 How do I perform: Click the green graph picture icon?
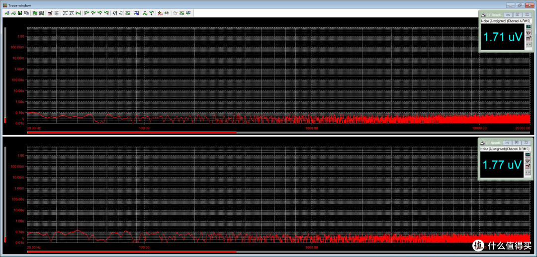35,13
